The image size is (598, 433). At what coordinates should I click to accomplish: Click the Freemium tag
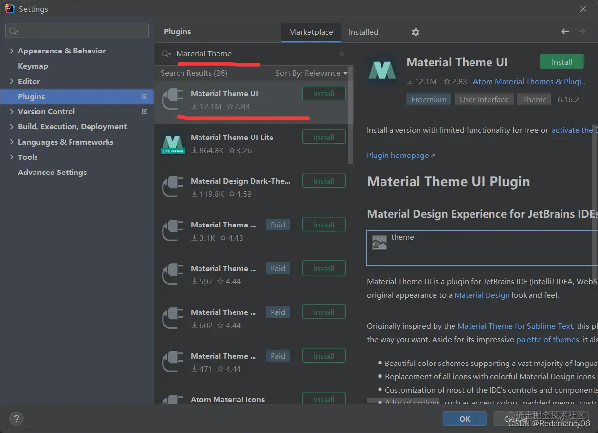(429, 99)
